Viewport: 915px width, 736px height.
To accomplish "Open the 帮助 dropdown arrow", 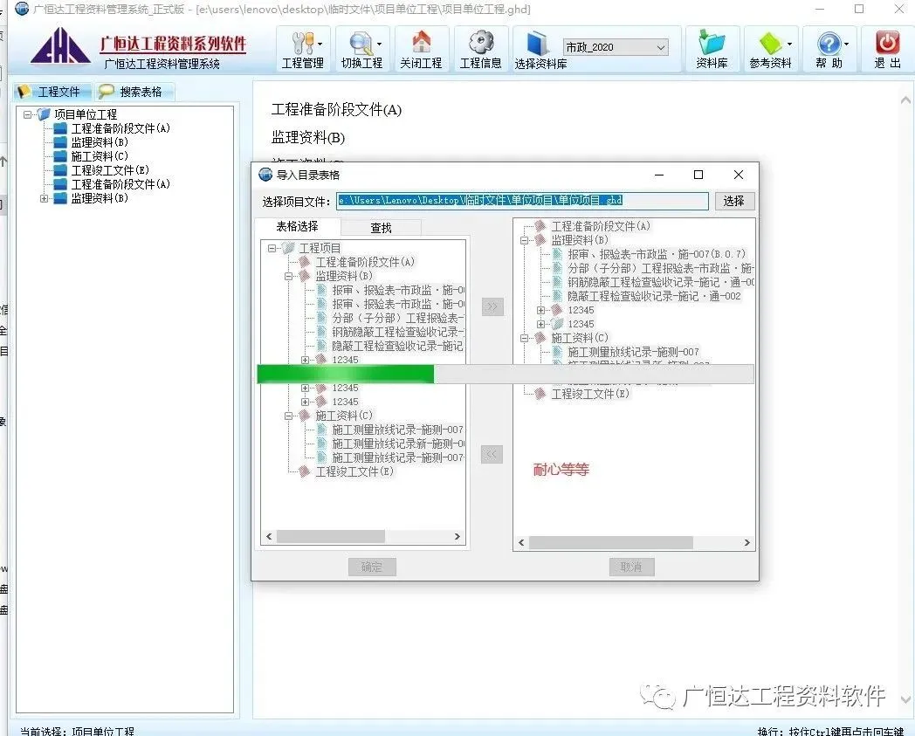I will click(x=847, y=45).
